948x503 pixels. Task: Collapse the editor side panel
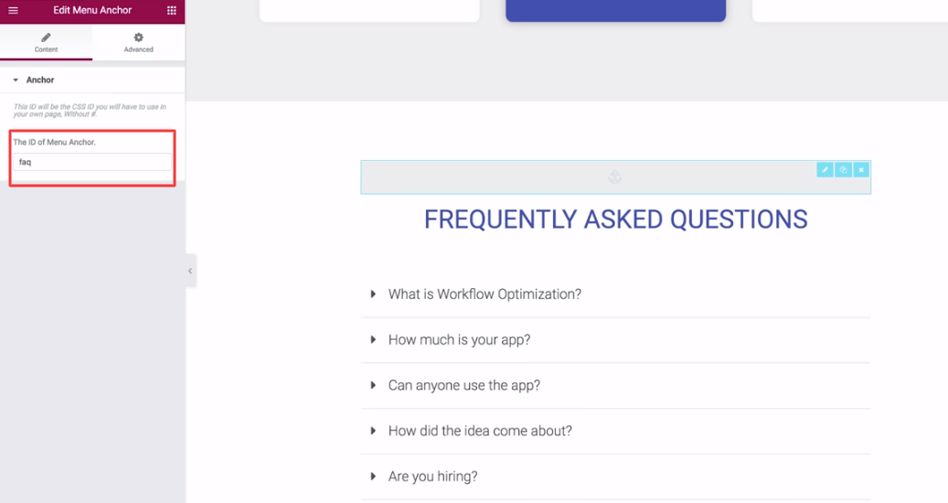coord(190,271)
